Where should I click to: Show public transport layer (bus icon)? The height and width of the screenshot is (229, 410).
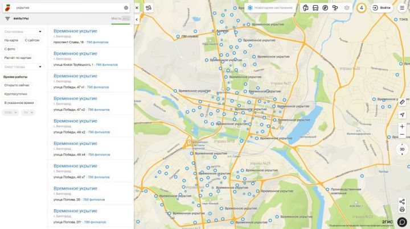coord(315,8)
